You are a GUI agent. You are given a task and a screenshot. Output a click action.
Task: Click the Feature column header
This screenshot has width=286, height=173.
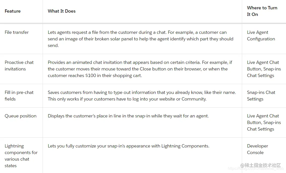(x=13, y=11)
